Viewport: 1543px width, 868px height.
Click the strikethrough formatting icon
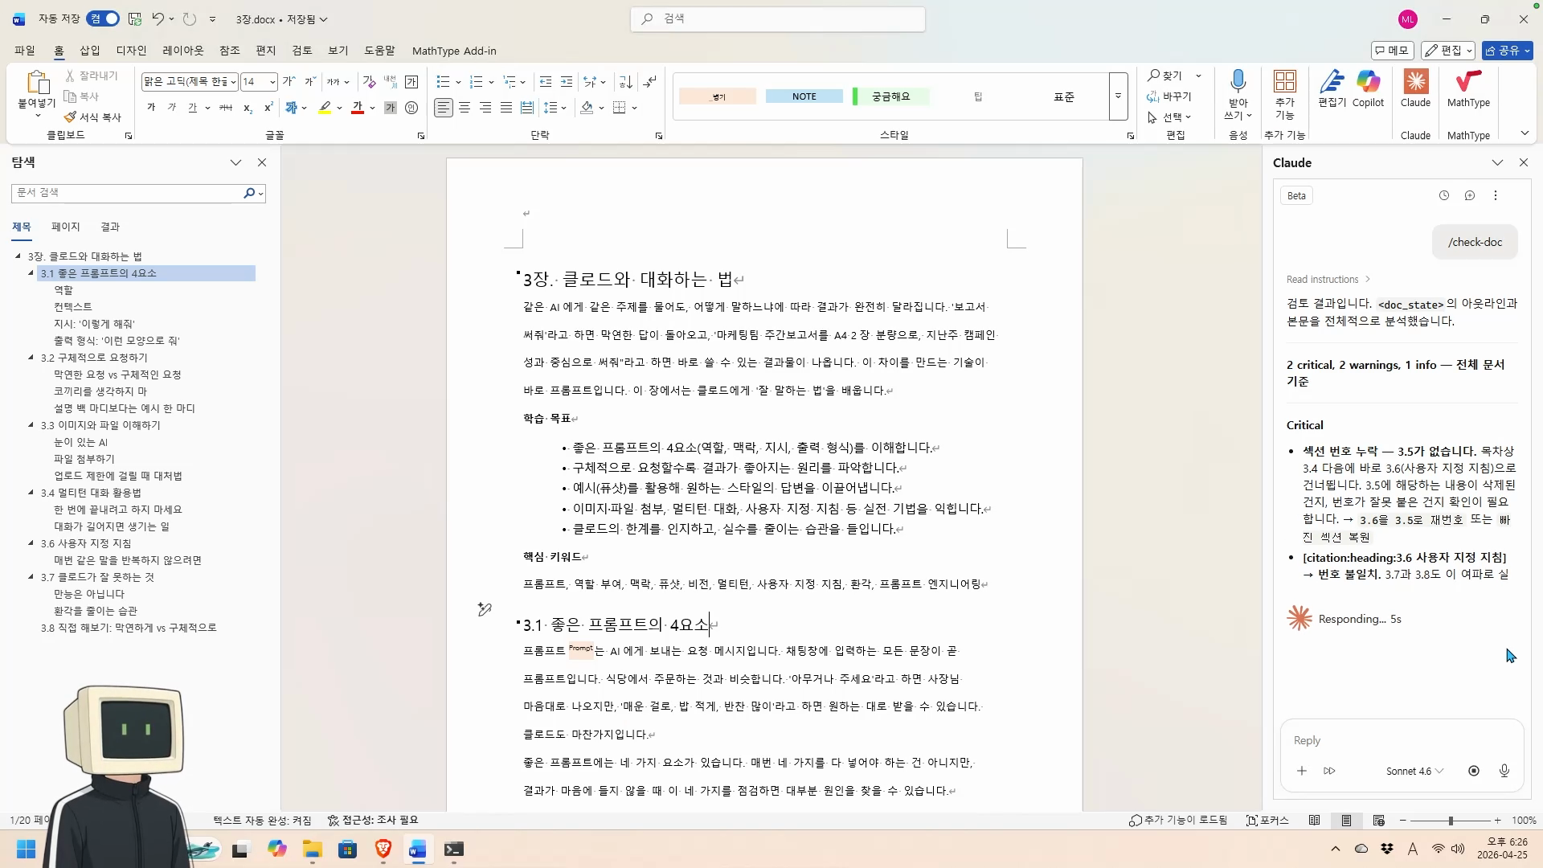[x=226, y=108]
